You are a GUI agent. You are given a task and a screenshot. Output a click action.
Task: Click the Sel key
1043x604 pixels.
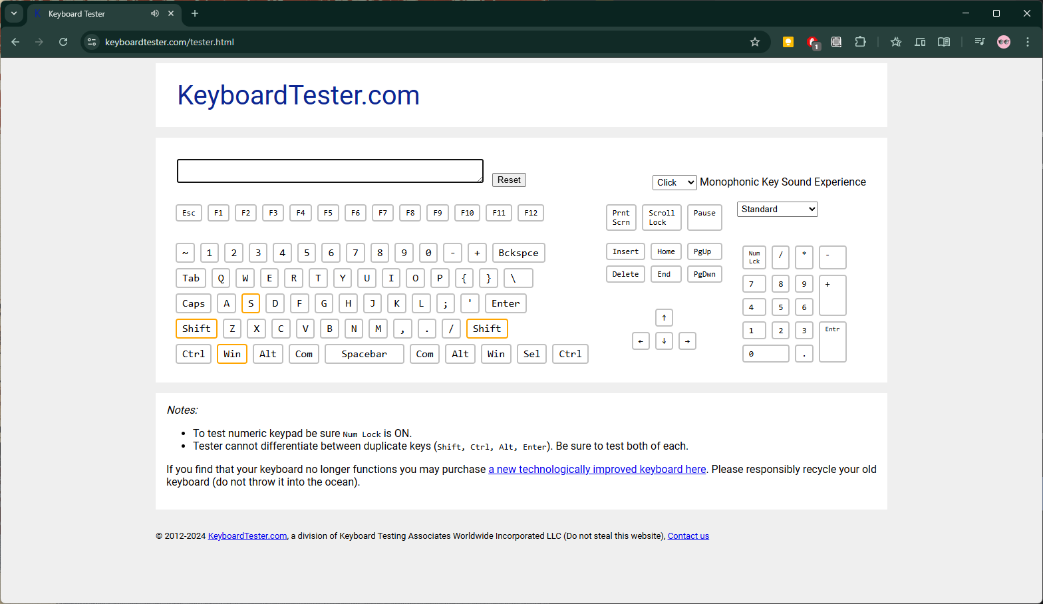tap(531, 354)
